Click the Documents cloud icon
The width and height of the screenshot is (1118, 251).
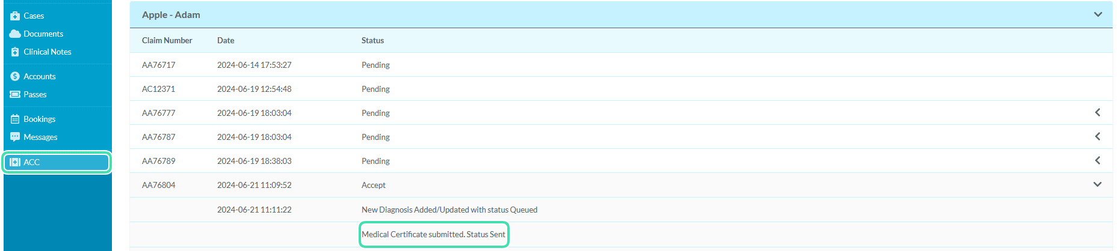(x=15, y=34)
